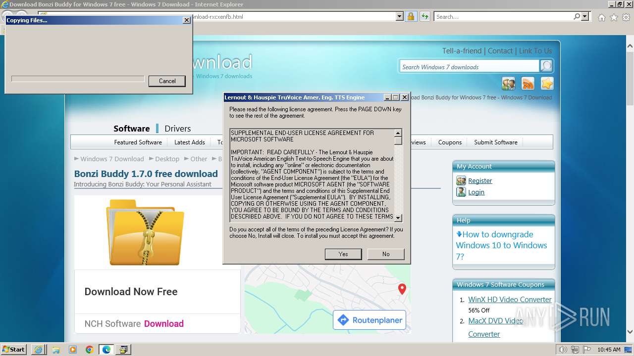Click the site search magnifier button
Screen dimensions: 634x356
coord(546,66)
